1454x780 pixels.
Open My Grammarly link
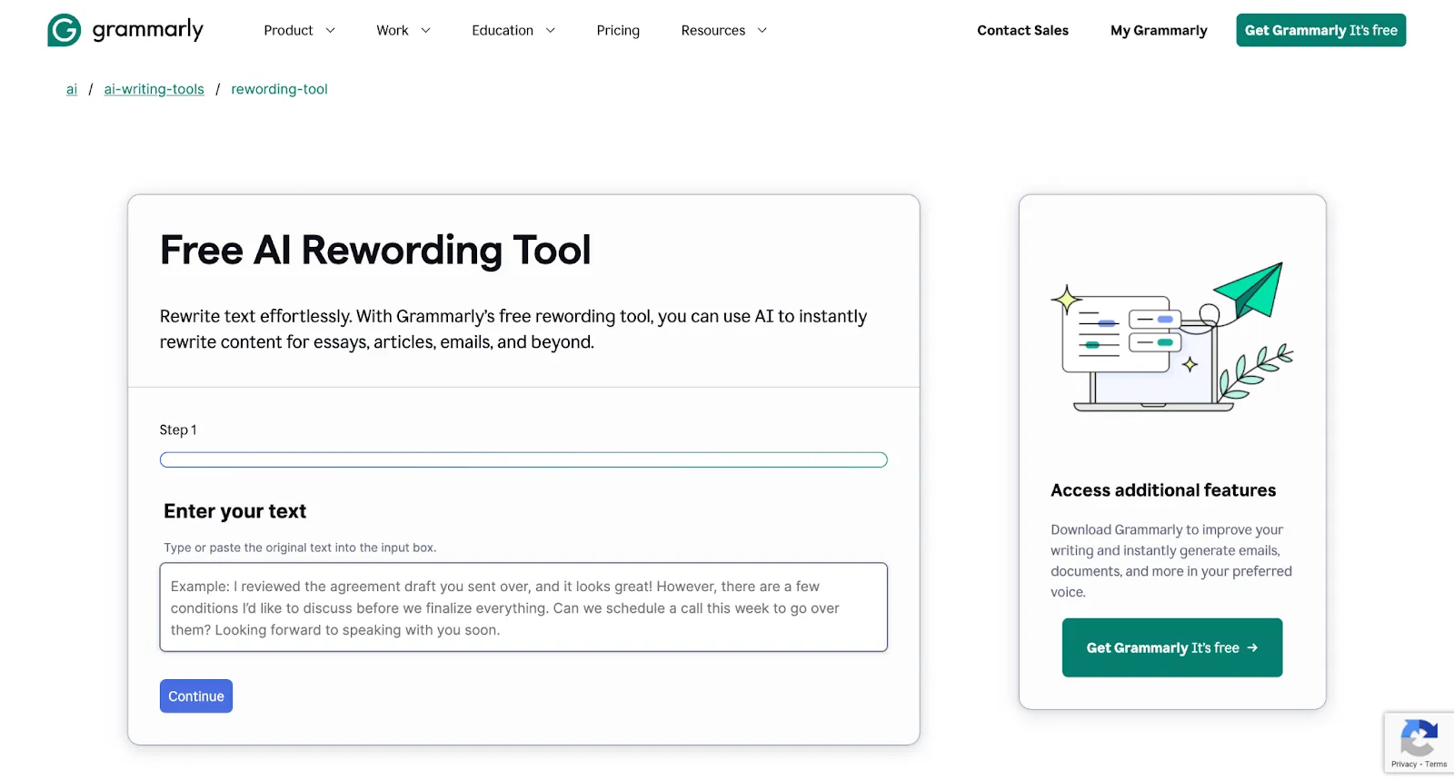pos(1159,30)
